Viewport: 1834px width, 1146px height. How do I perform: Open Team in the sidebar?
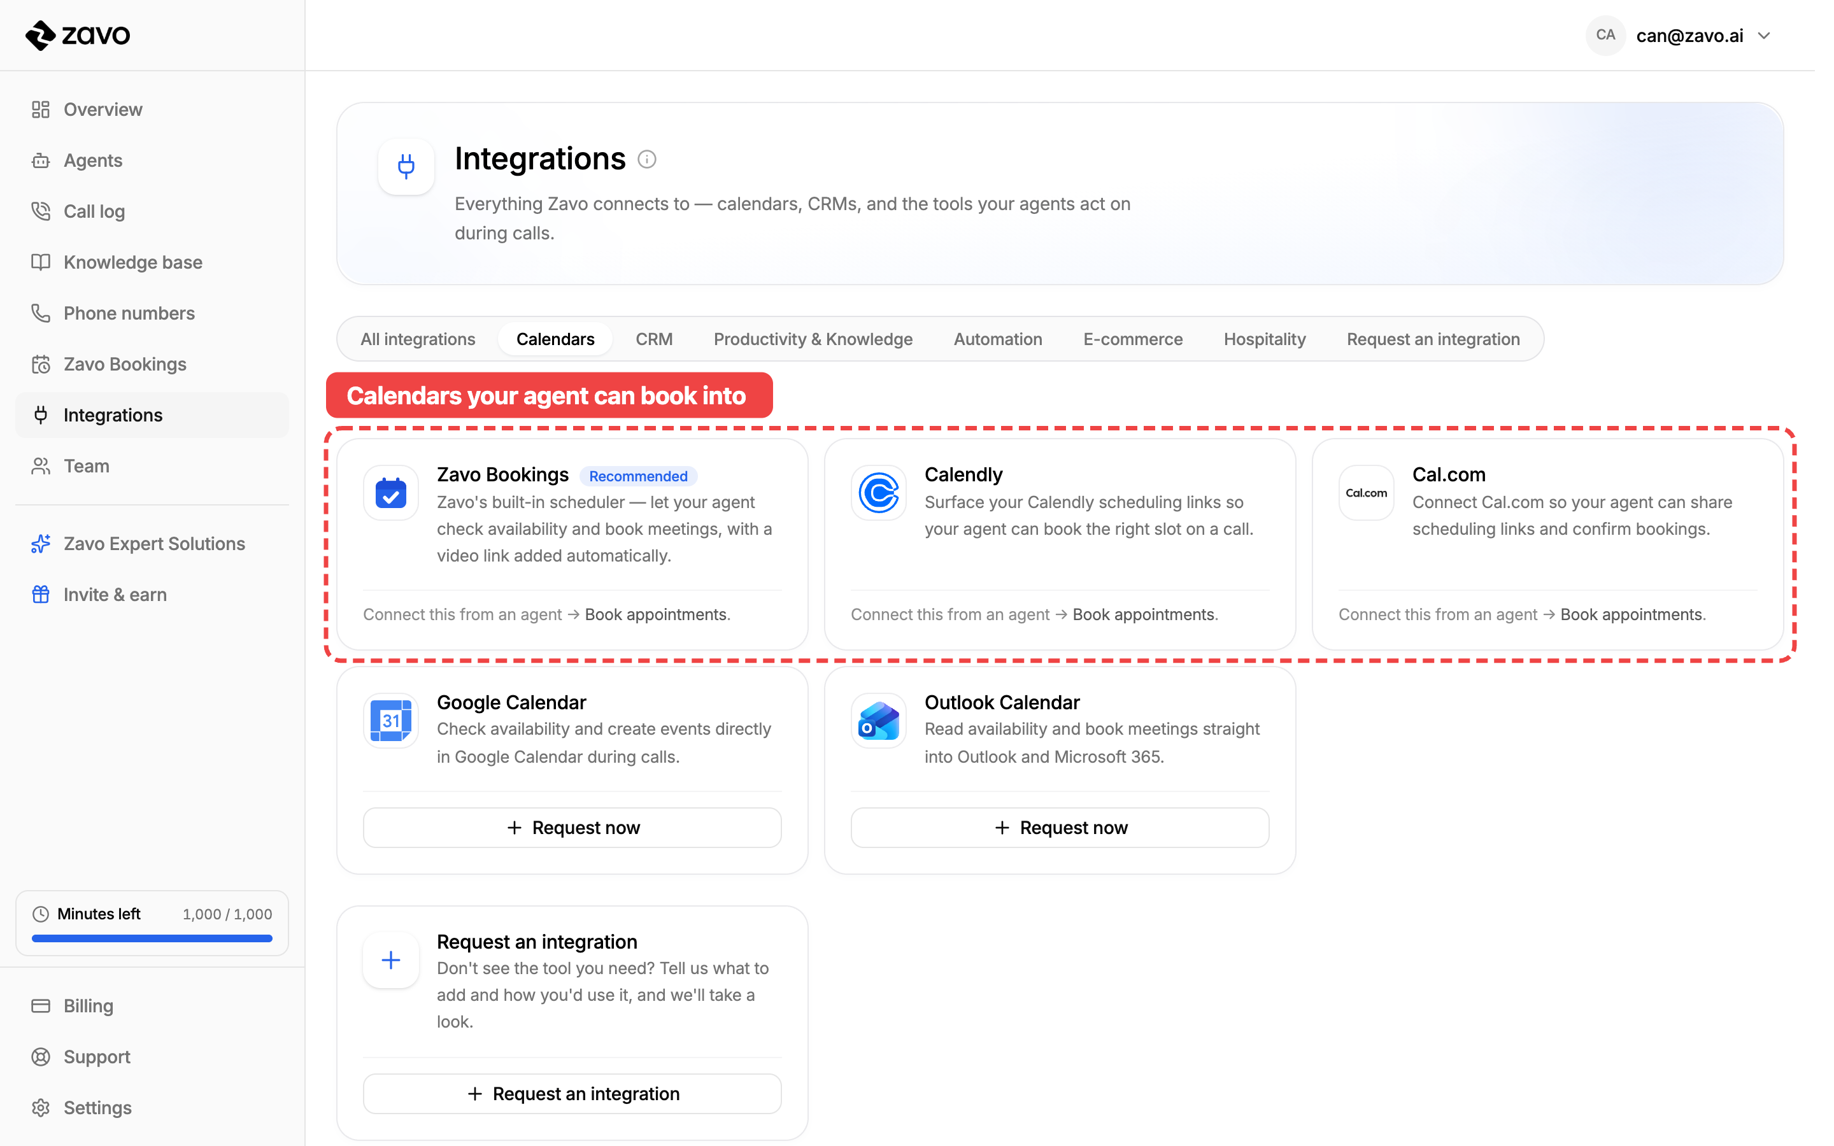pyautogui.click(x=152, y=466)
